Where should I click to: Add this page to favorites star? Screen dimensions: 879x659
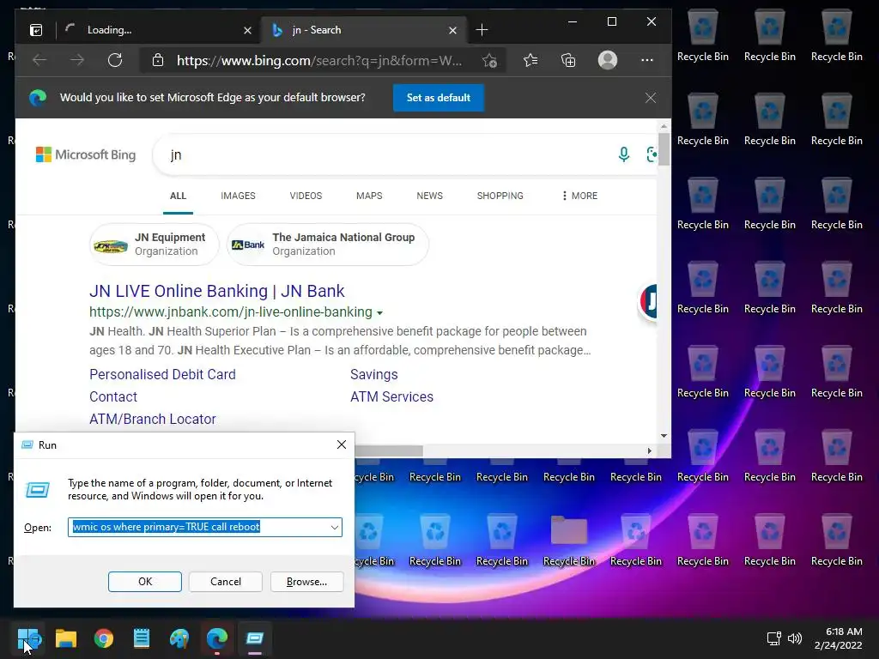pyautogui.click(x=489, y=61)
